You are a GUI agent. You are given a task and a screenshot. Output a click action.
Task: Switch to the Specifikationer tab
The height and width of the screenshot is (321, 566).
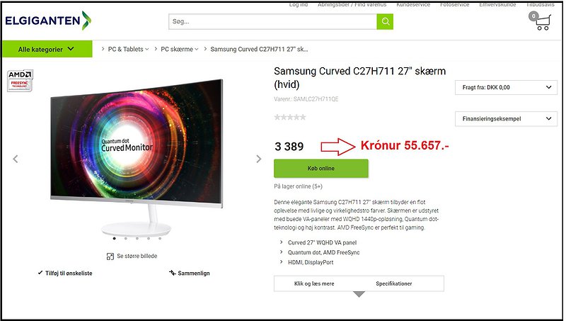394,283
